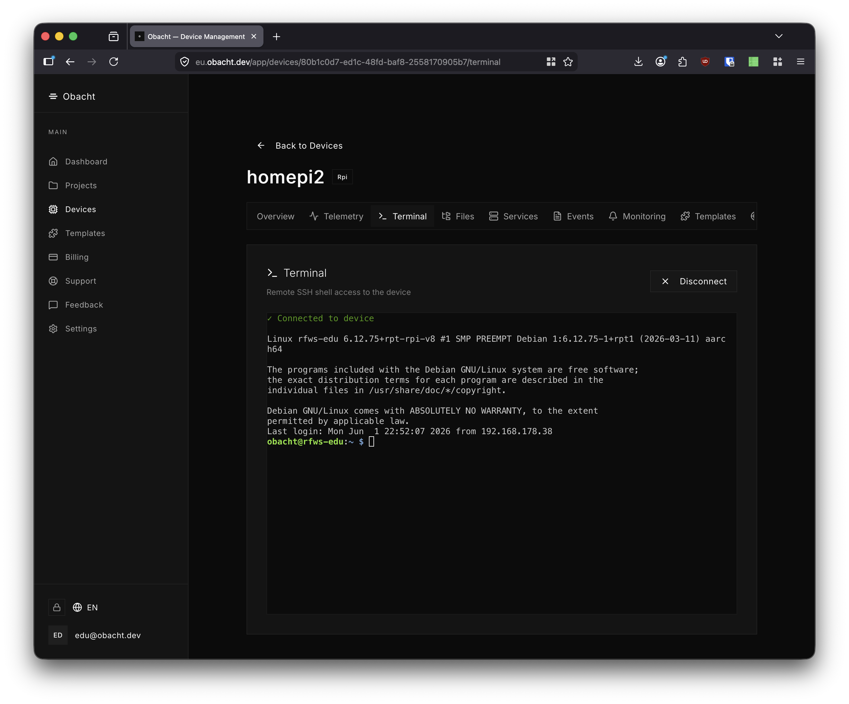Click the homepi2 device title

tap(286, 177)
